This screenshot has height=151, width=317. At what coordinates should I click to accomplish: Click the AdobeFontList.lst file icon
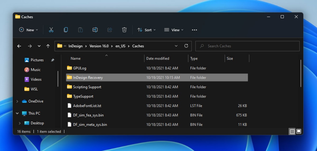tap(69, 106)
